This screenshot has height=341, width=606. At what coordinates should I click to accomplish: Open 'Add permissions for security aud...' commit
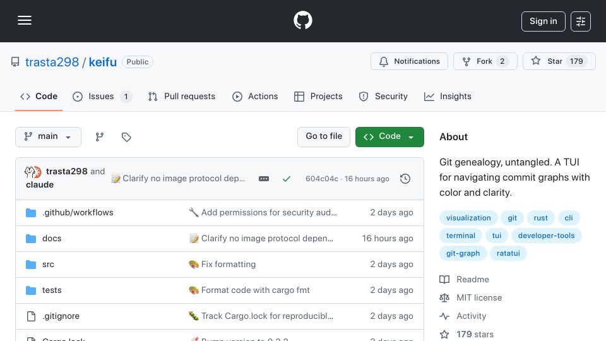click(269, 213)
